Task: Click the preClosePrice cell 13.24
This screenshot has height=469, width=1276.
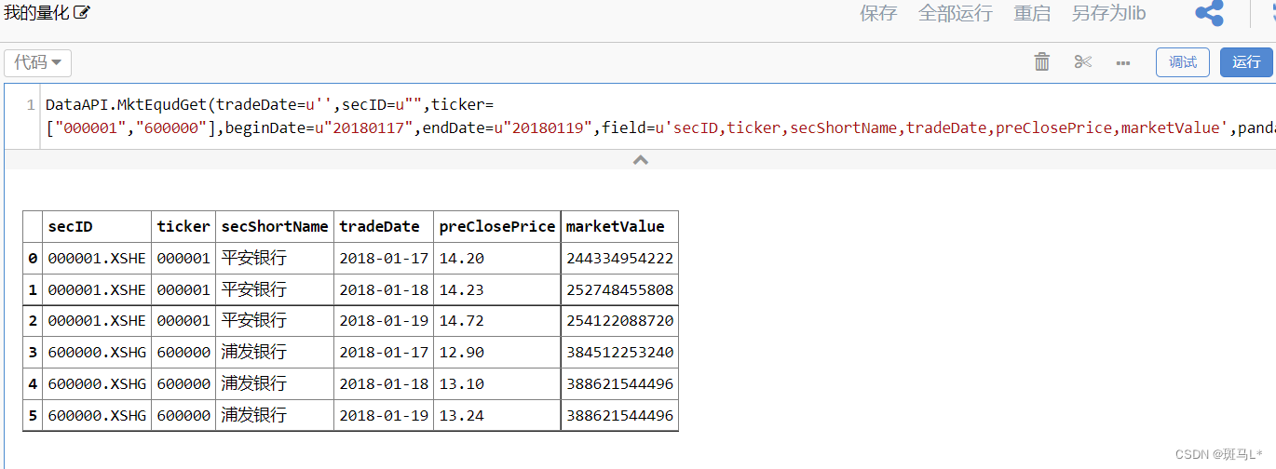Action: point(497,416)
